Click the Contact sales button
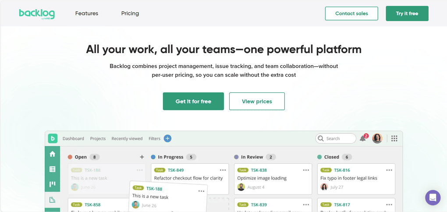This screenshot has width=447, height=212. (351, 14)
